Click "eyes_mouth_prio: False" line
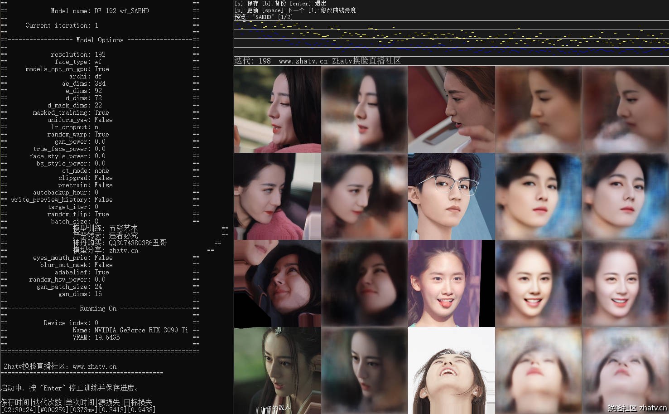Image resolution: width=669 pixels, height=414 pixels. [x=72, y=258]
